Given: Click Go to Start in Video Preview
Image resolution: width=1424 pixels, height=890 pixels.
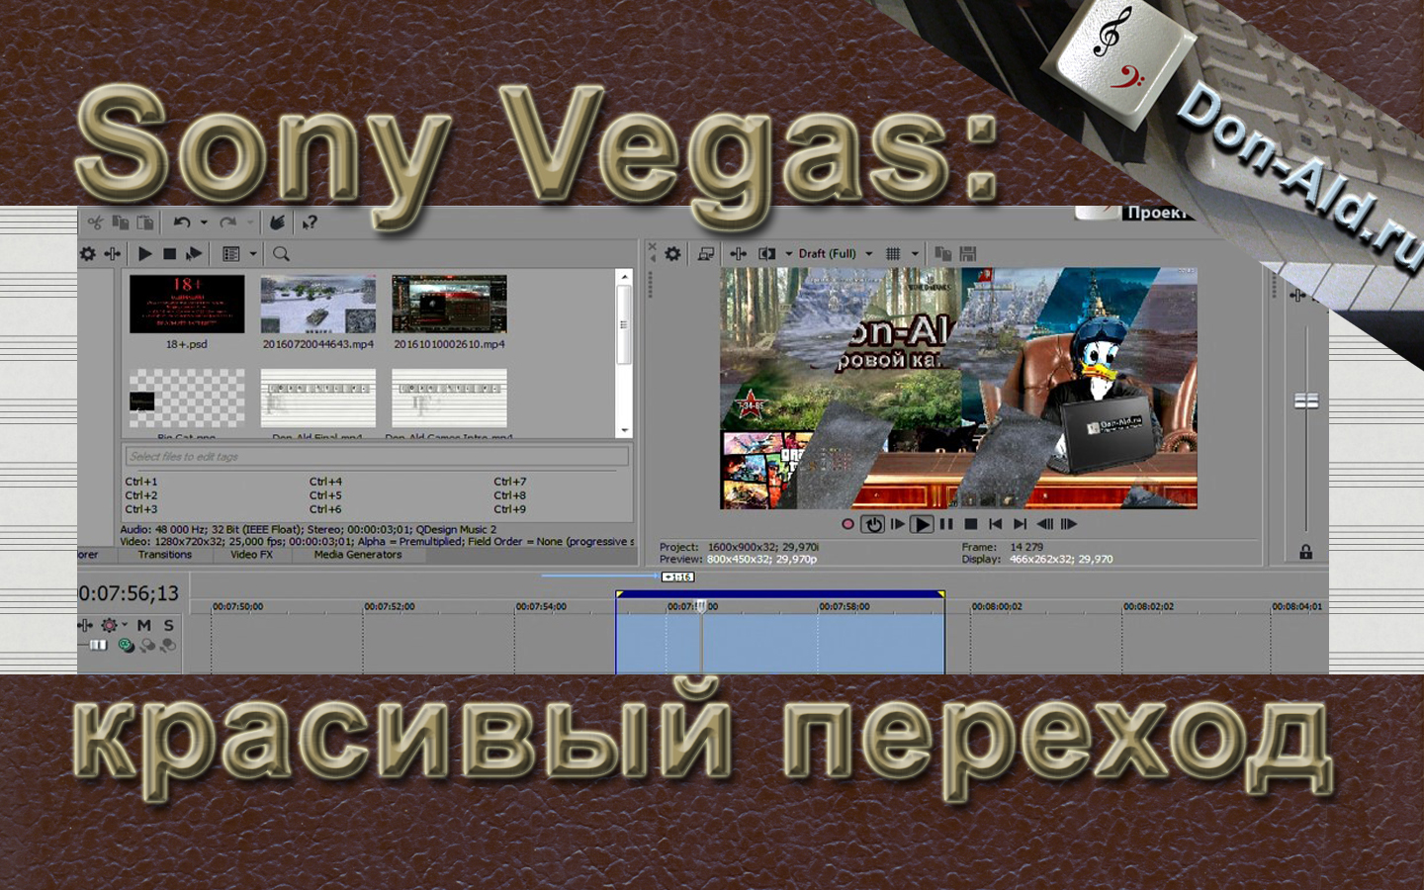Looking at the screenshot, I should pos(996,524).
